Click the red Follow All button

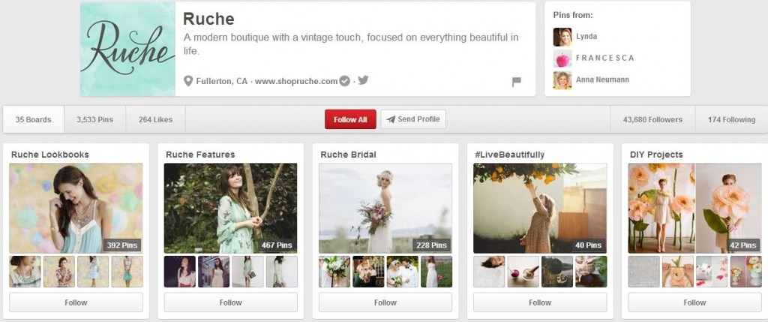(350, 119)
